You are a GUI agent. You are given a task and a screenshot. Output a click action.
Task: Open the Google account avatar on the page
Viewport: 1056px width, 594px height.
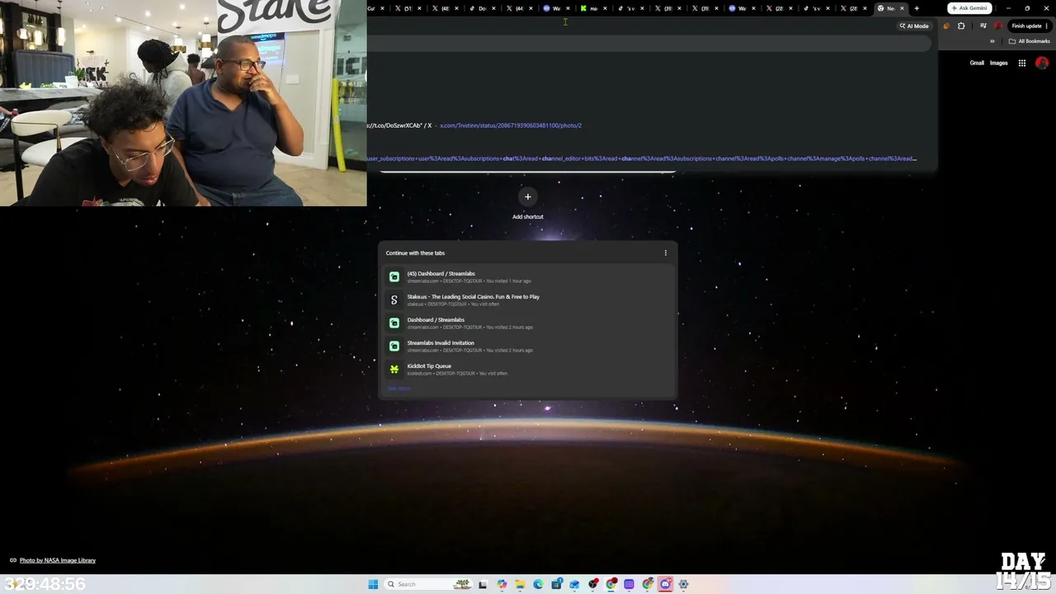[x=1042, y=63]
